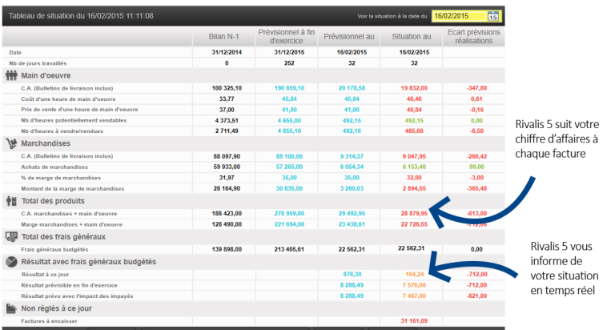Click Montant de la marge de marchandises label
The width and height of the screenshot is (615, 330).
(73, 189)
